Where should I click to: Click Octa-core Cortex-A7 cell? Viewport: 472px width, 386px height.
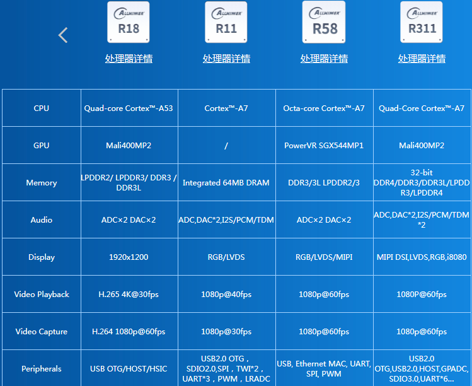[x=325, y=108]
